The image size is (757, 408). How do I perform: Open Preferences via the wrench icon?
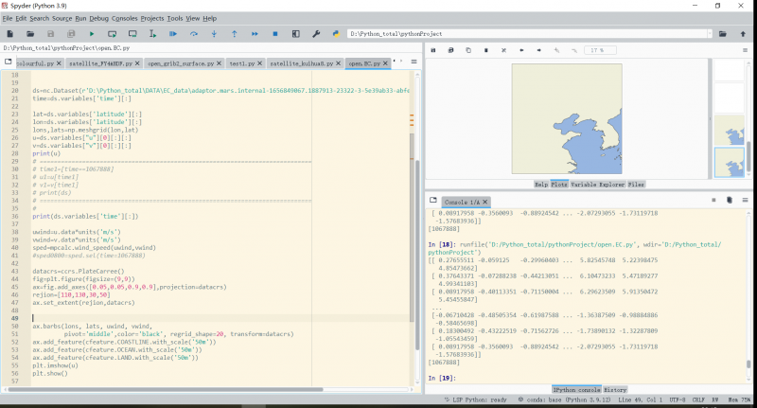pyautogui.click(x=316, y=34)
